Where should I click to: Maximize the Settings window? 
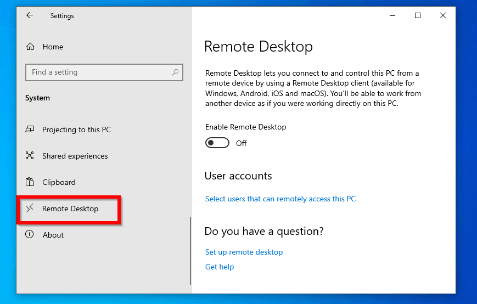coord(418,15)
